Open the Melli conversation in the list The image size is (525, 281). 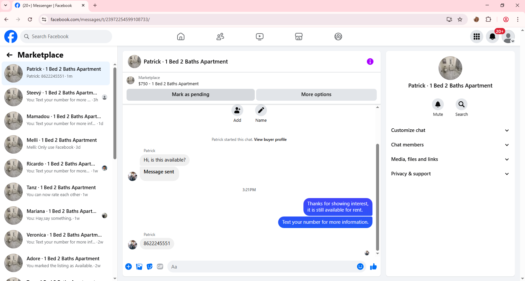point(56,144)
